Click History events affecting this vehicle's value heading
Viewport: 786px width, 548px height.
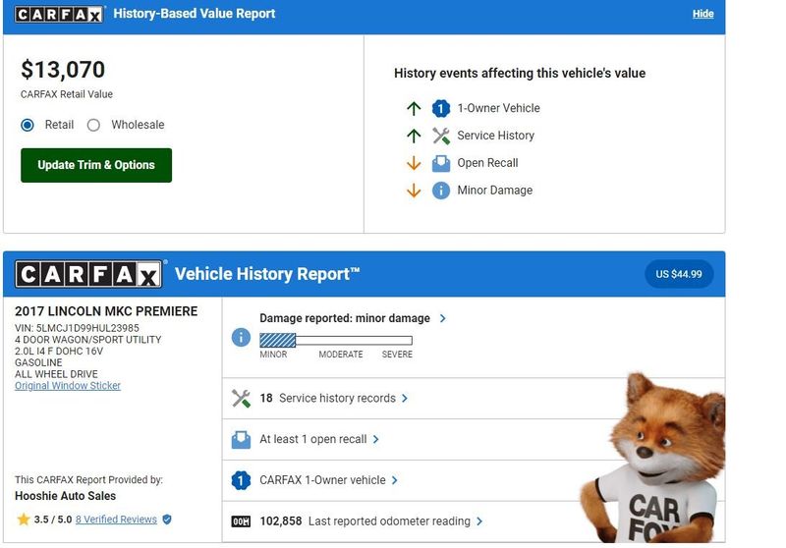point(520,73)
